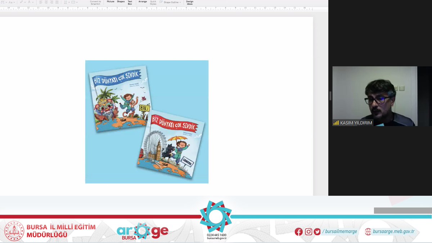This screenshot has width=432, height=243.
Task: Open Design Ideas
Action: [x=190, y=3]
